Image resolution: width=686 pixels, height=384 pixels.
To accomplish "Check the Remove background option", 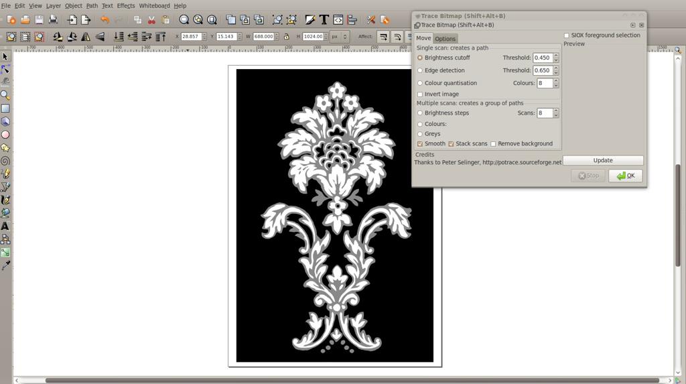I will click(493, 144).
